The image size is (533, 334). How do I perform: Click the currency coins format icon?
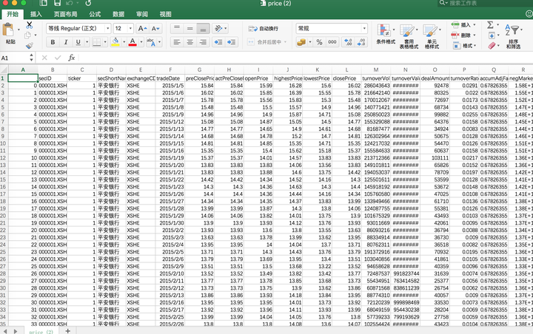click(x=301, y=42)
